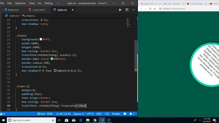Open the #fff white color swatch
Screen dimensions: 219x123
click(41, 39)
